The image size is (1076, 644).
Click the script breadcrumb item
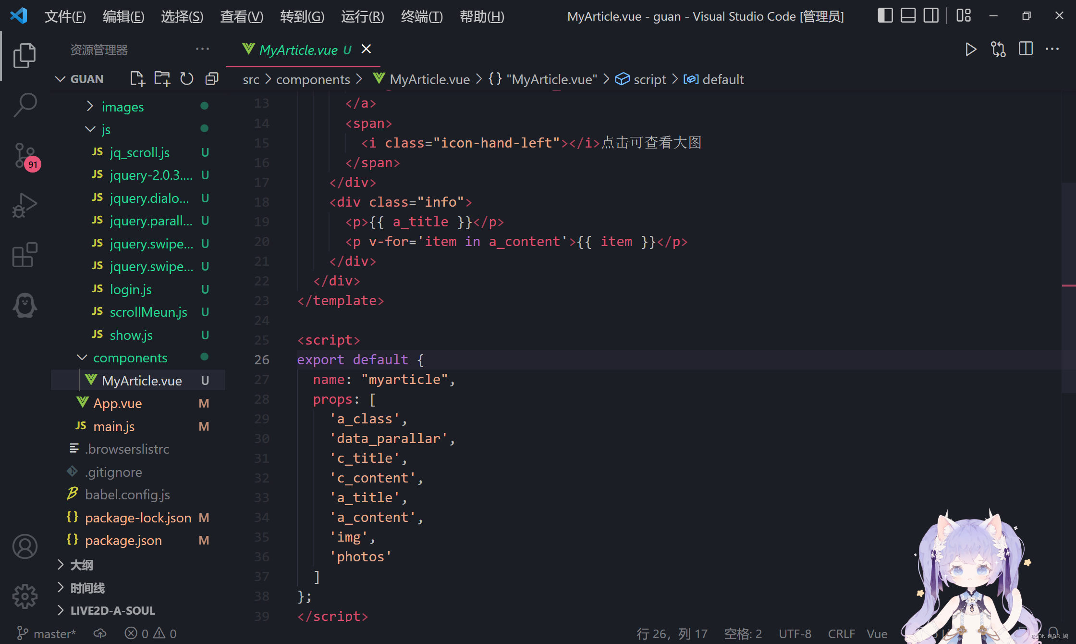click(x=642, y=79)
